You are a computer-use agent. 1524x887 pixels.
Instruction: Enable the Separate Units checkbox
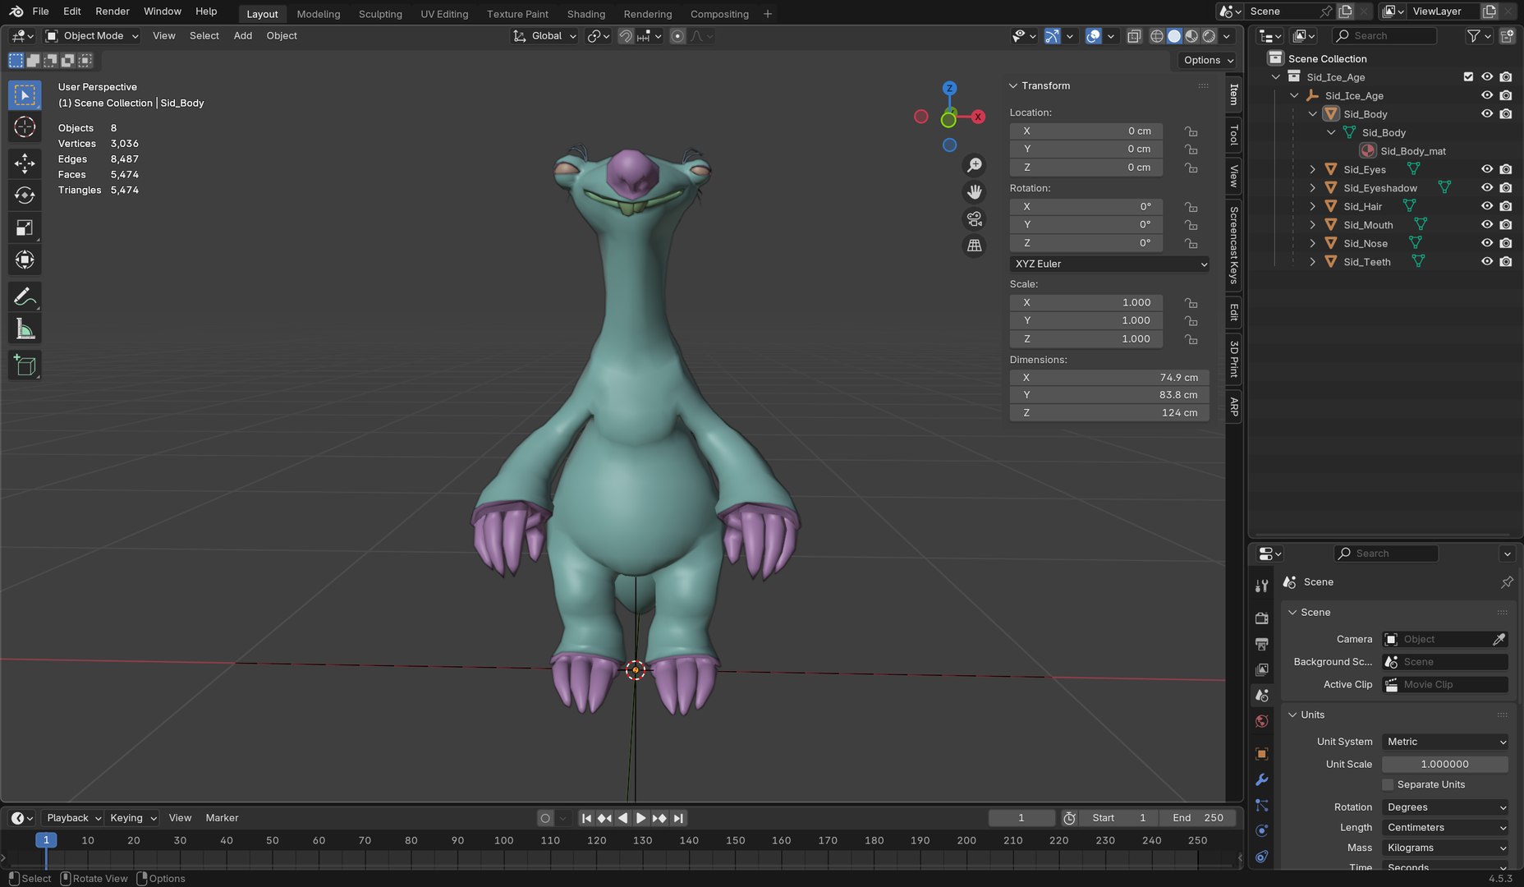tap(1388, 784)
